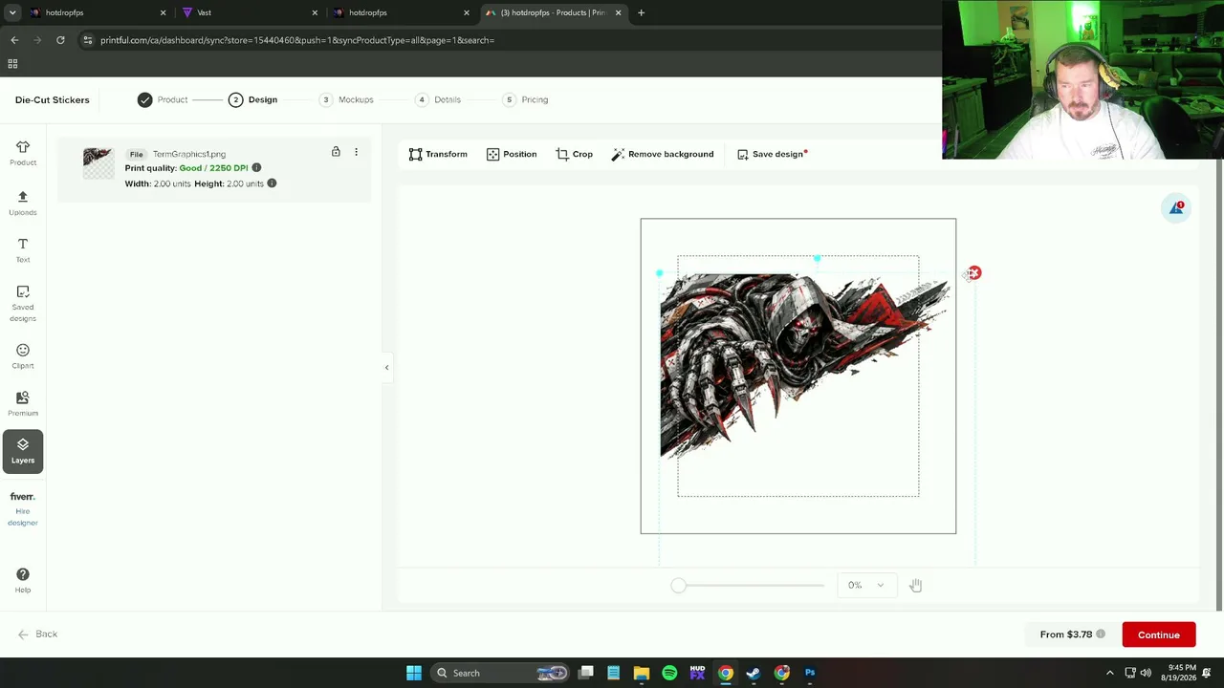Screen dimensions: 1224x688
Task: Click the width and height info icon
Action: tap(272, 183)
